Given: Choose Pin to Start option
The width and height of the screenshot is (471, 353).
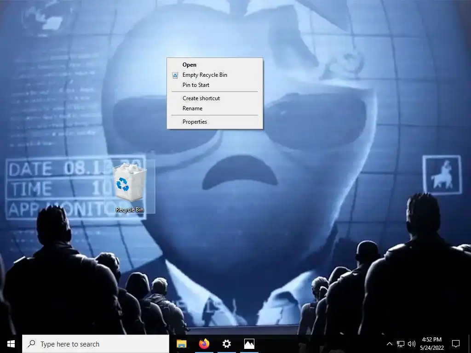Looking at the screenshot, I should [214, 85].
